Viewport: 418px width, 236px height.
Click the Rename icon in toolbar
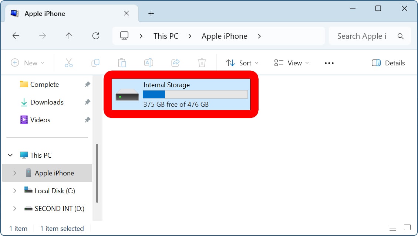149,63
